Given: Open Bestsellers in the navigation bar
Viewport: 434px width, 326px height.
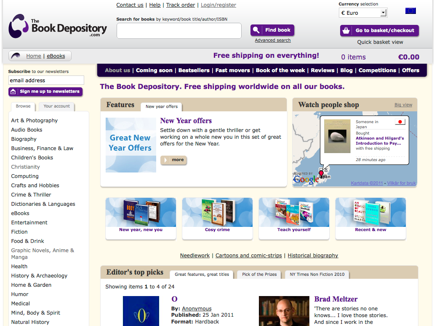Looking at the screenshot, I should coord(194,70).
